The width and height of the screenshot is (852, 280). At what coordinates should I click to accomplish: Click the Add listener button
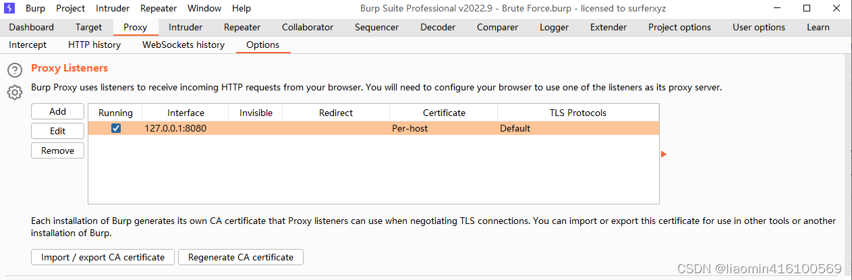(57, 112)
